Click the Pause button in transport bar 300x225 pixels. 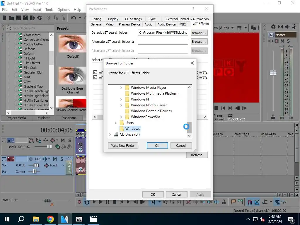(107, 202)
